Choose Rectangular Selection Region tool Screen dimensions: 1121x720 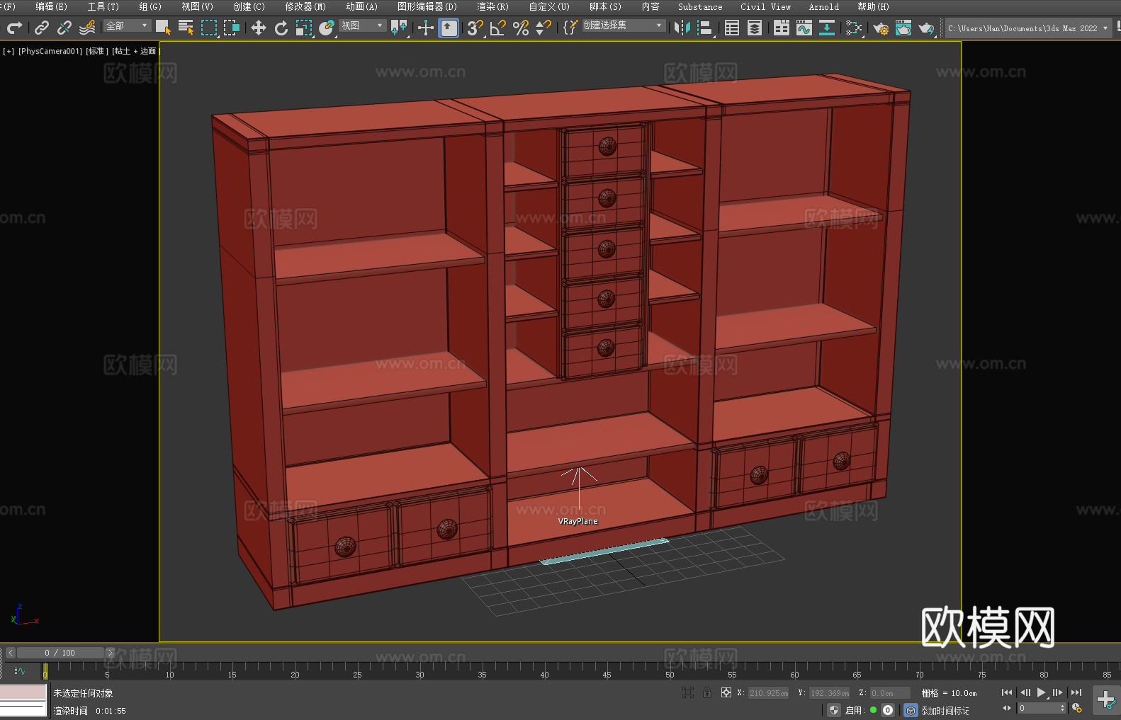coord(209,28)
